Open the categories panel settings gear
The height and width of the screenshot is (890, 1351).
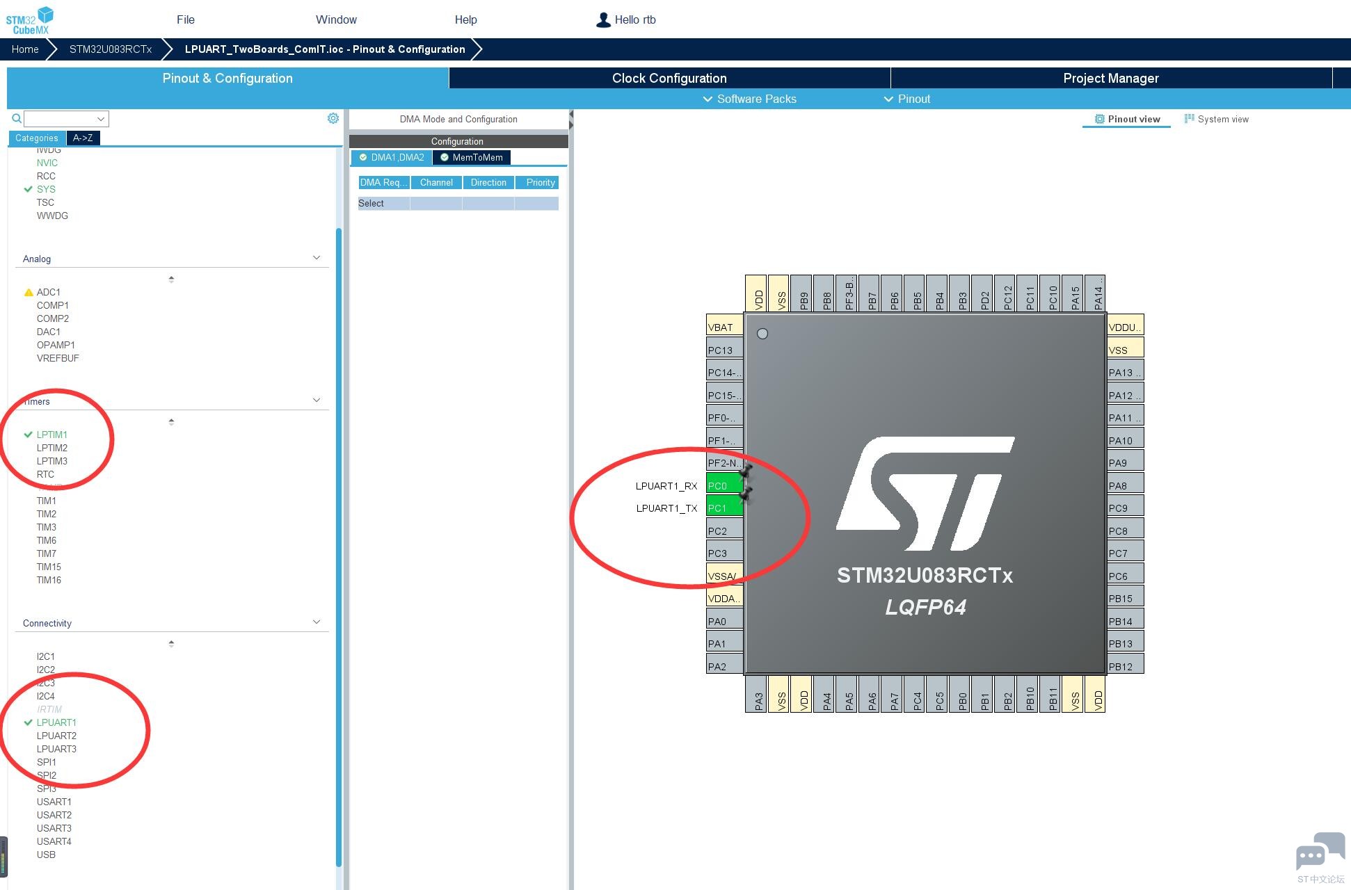coord(333,118)
